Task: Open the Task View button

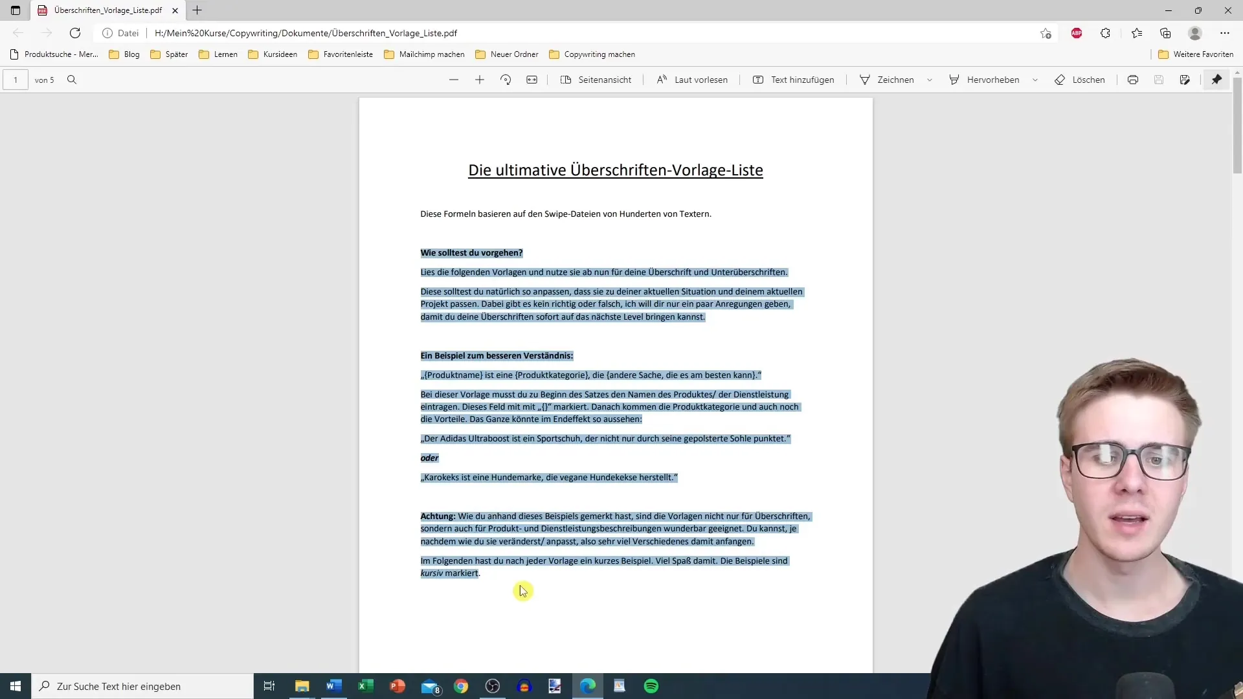Action: point(269,686)
